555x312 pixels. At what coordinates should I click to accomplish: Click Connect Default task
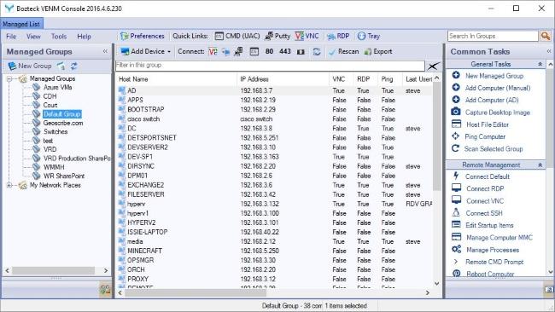(488, 176)
